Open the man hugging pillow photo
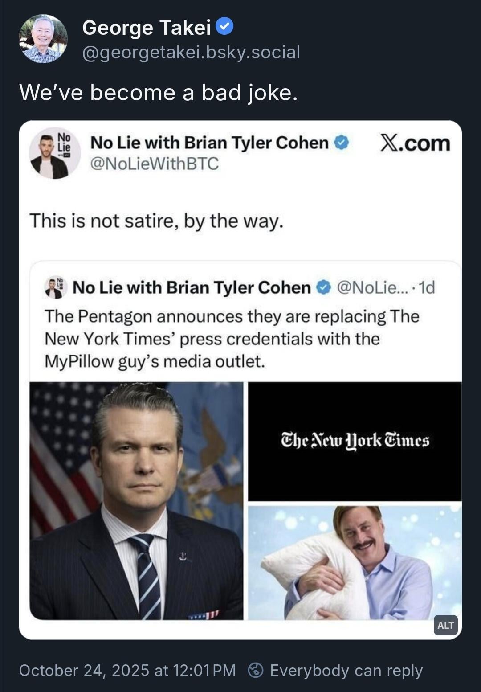Viewport: 481px width, 692px height. (355, 562)
